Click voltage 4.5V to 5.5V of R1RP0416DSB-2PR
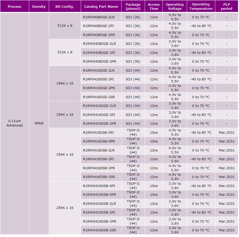The image size is (239, 237). (175, 168)
